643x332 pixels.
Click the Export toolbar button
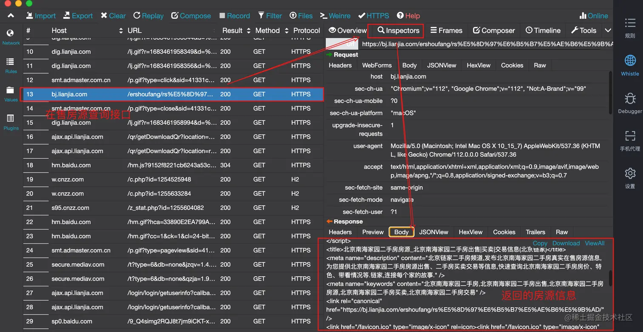[x=78, y=16]
